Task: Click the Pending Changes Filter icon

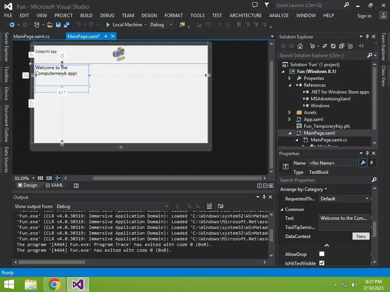Action: tap(312, 46)
